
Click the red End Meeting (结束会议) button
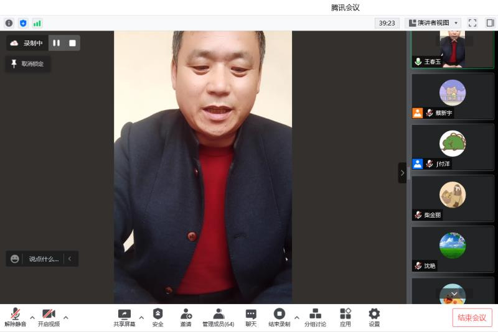(472, 318)
